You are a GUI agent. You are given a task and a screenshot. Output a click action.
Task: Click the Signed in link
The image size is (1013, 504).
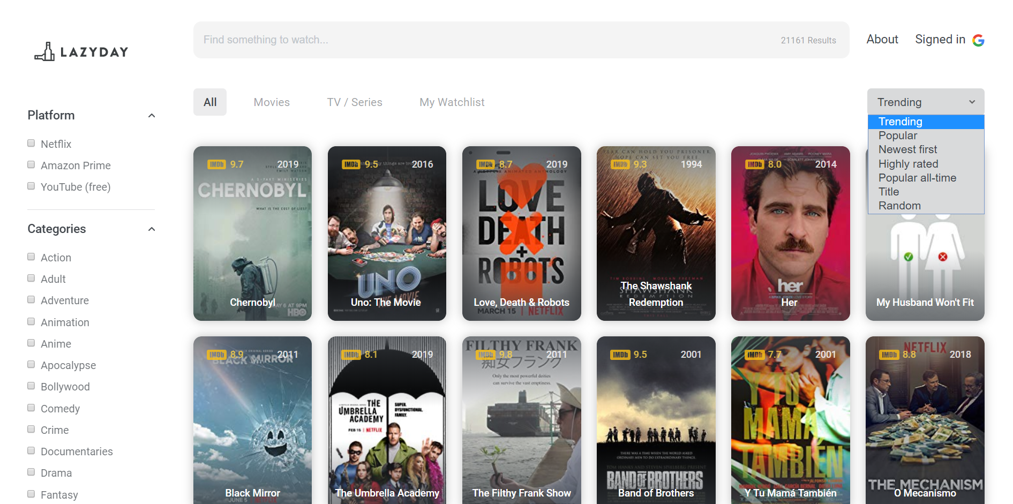coord(940,39)
